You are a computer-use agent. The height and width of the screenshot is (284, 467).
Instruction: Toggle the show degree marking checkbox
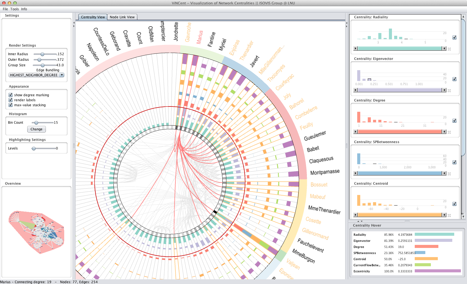point(11,95)
